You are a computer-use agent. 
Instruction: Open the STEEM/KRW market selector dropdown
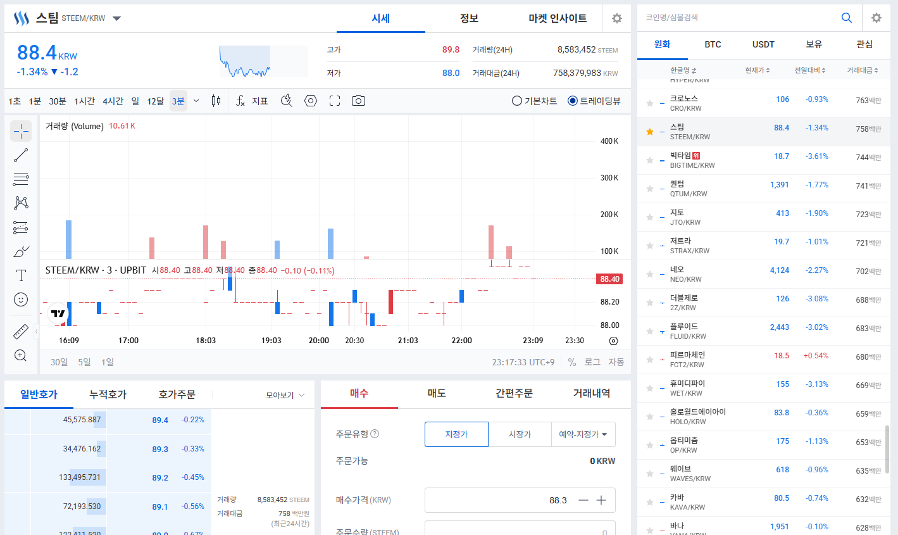coord(116,18)
